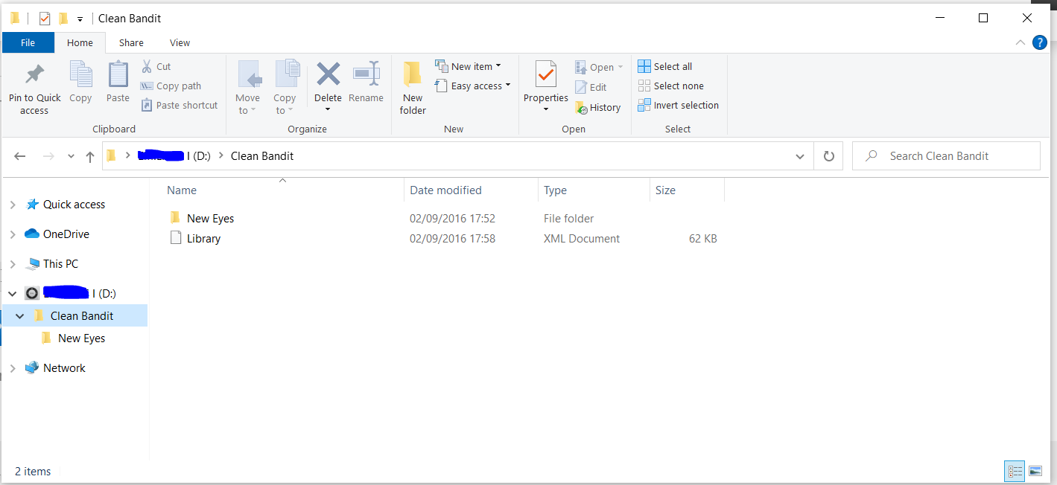Click Select all in ribbon

(x=665, y=66)
